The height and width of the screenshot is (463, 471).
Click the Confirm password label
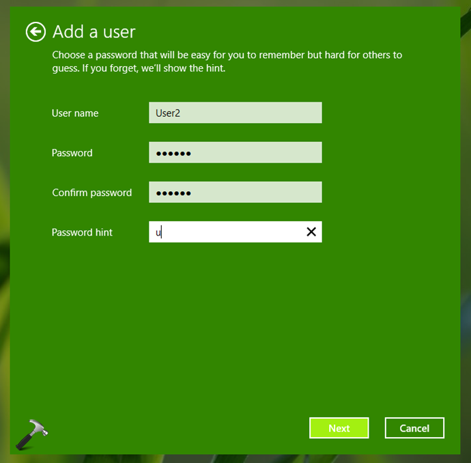point(91,193)
